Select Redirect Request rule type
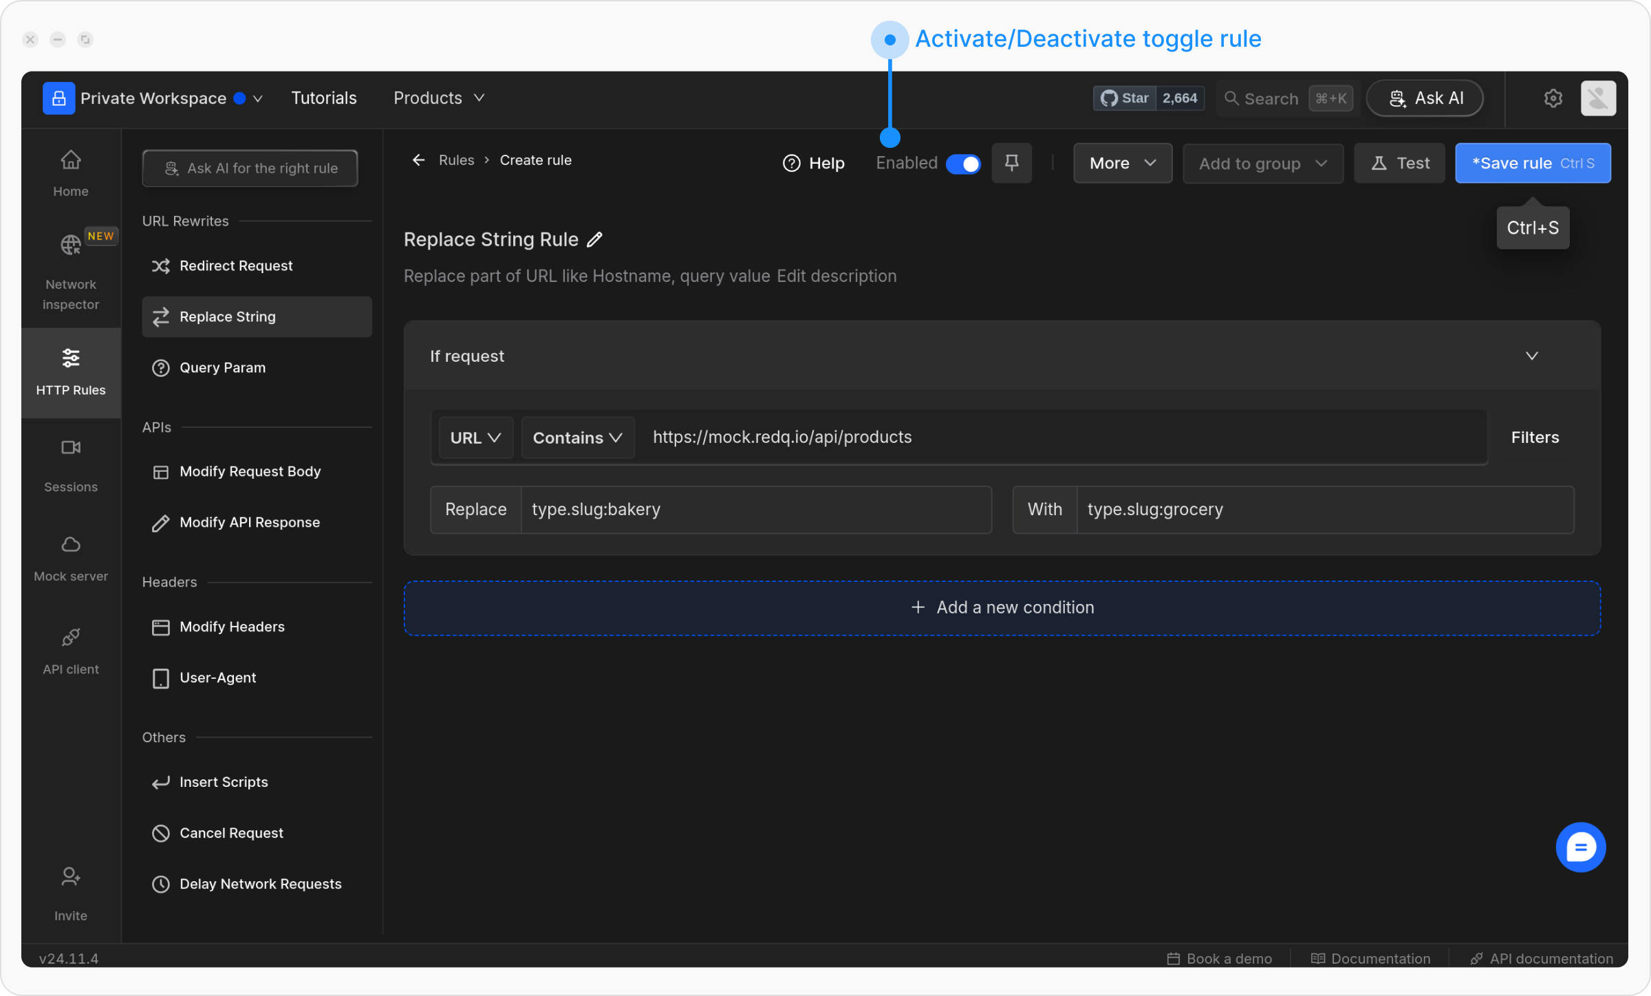 tap(236, 266)
